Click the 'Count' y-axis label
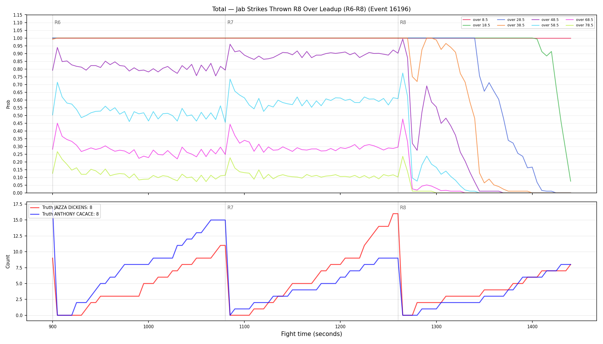Viewport: 603px width, 344px height. (x=8, y=261)
